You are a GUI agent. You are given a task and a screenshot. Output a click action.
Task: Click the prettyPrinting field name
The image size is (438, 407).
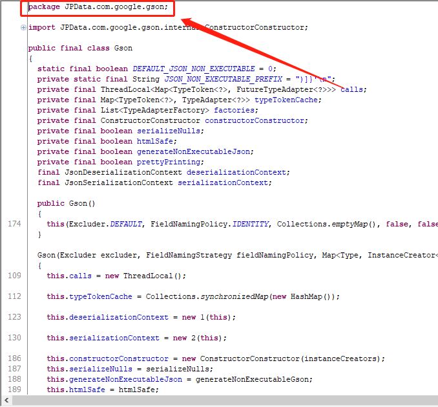[169, 162]
